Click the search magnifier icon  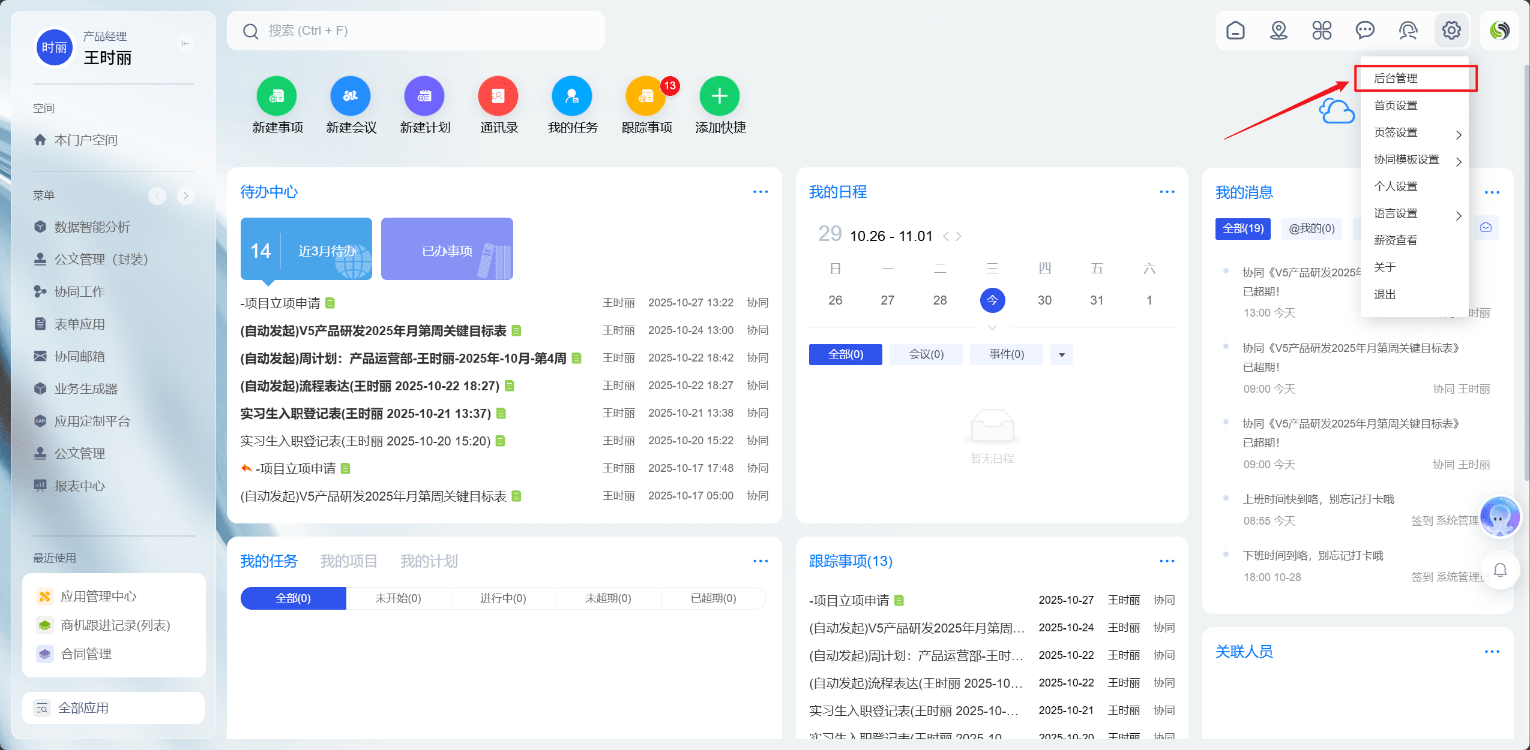(x=250, y=31)
